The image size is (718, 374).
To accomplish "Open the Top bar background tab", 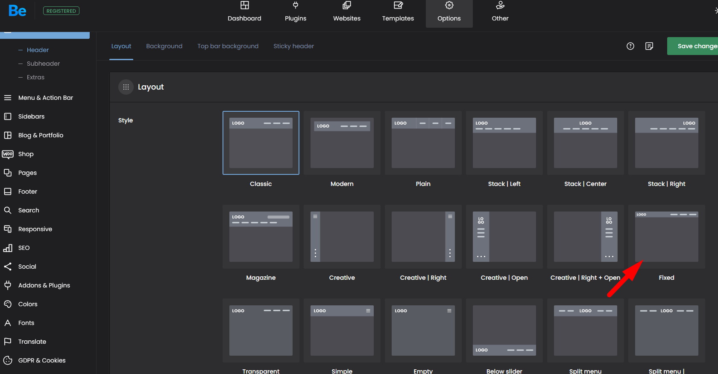I will point(228,46).
